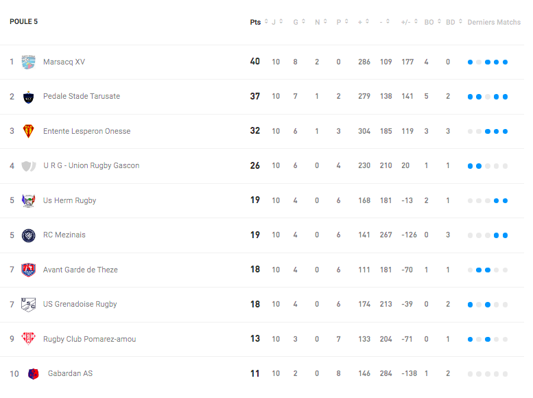The width and height of the screenshot is (533, 398).
Task: Click the Marsacq XV team logo
Action: [29, 62]
